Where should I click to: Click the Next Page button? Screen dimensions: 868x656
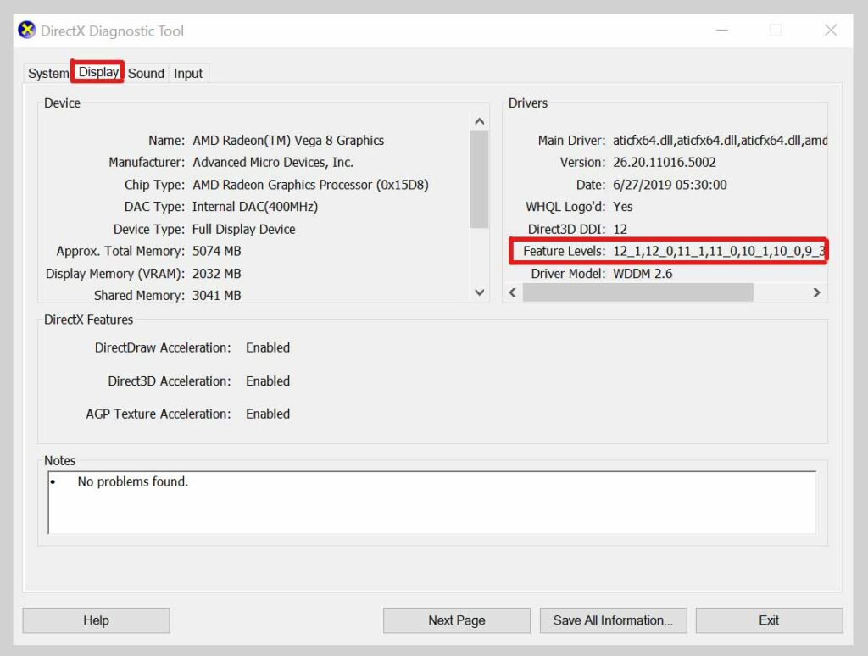456,620
